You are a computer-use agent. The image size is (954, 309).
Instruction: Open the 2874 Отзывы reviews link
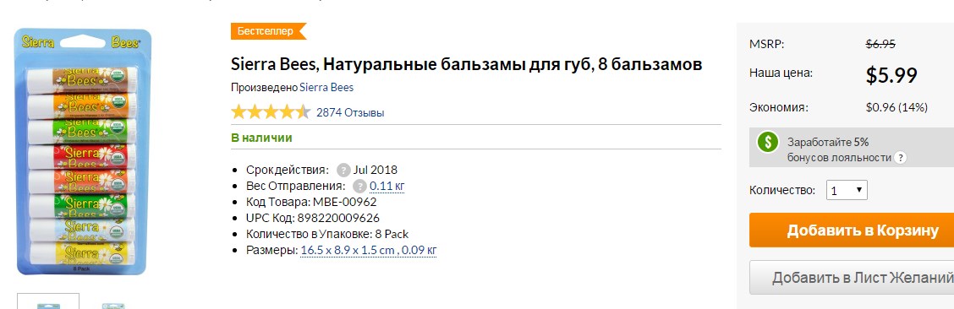coord(350,112)
